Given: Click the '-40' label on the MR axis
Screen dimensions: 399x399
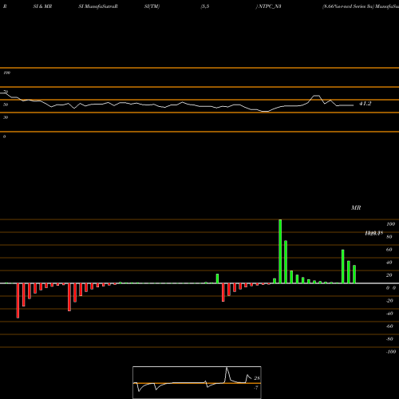Looking at the screenshot, I should point(389,314).
